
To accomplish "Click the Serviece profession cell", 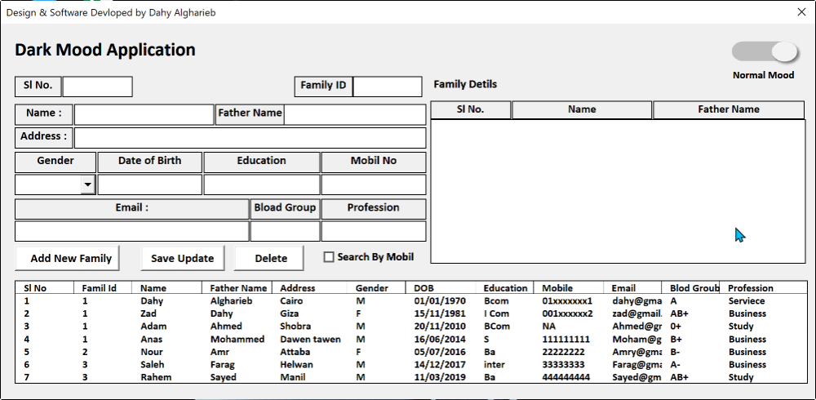I will click(x=747, y=301).
